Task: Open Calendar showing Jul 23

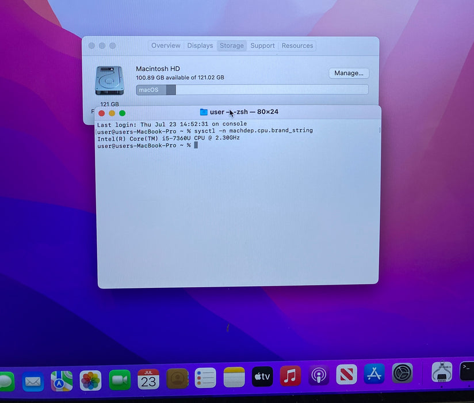Action: point(148,379)
